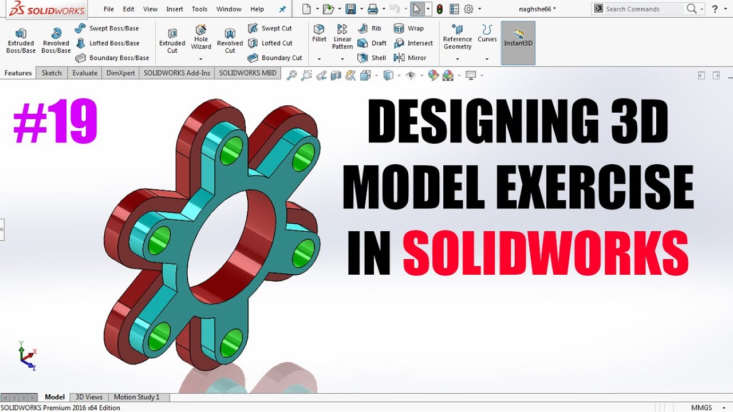Expand the Reference Geometry dropdown arrow
This screenshot has width=733, height=412.
(x=458, y=59)
